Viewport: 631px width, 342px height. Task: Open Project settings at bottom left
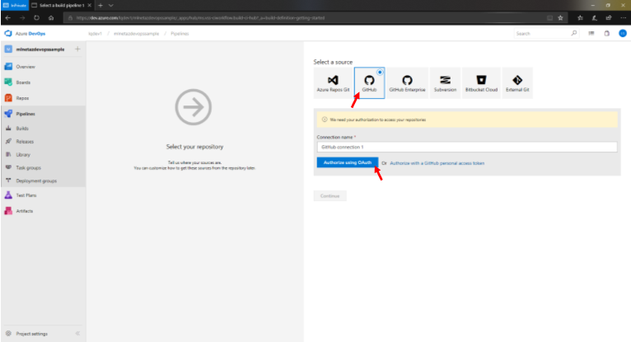pos(33,334)
